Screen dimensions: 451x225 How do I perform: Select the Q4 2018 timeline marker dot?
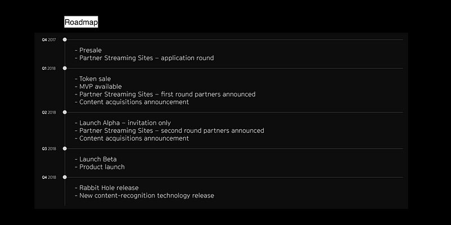click(65, 177)
